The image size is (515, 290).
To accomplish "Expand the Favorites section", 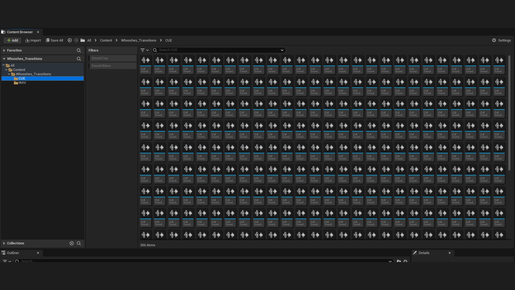I will click(x=4, y=50).
